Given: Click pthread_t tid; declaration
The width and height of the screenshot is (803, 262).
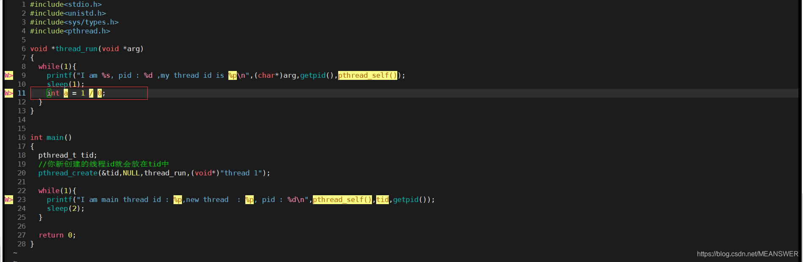Looking at the screenshot, I should (68, 155).
